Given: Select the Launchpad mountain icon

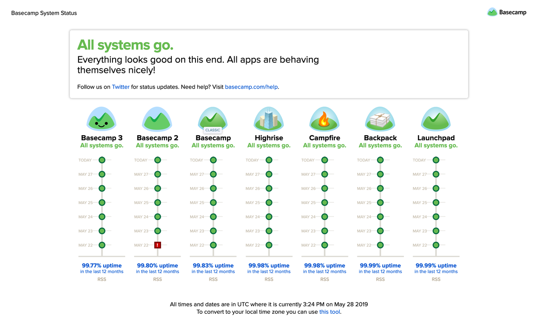Looking at the screenshot, I should click(x=436, y=119).
